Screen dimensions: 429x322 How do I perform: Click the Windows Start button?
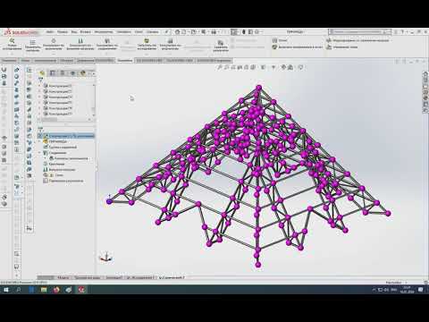(6, 290)
